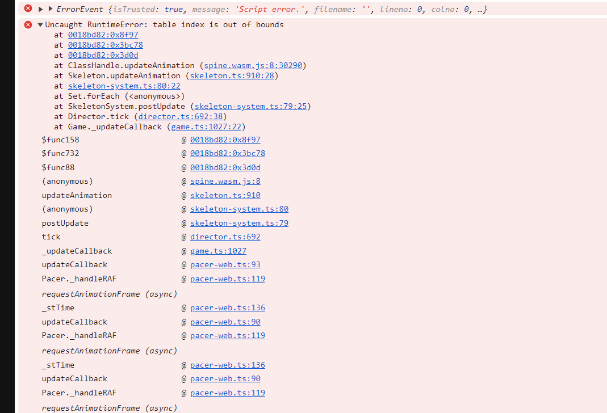Collapse the Uncaught RuntimeError stack trace
Screen dimensions: 607x413
[40, 25]
